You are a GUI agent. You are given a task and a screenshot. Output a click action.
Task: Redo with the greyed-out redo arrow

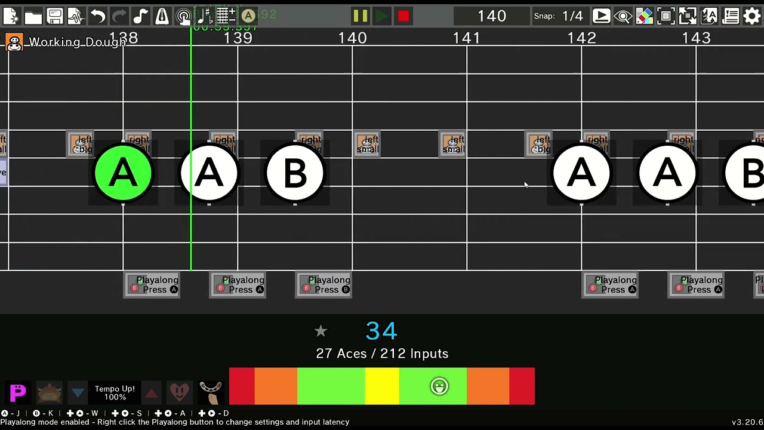coord(119,16)
